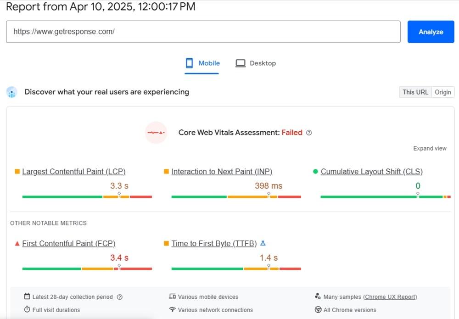This screenshot has height=319, width=459.
Task: Click the real users experience icon at top left
Action: point(11,92)
